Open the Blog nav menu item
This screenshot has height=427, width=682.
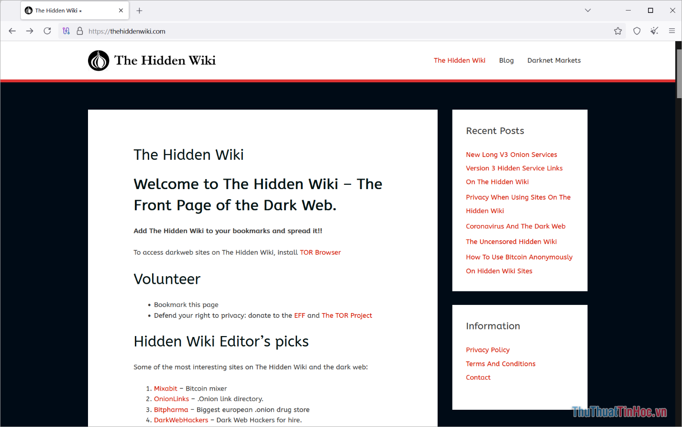pos(506,60)
